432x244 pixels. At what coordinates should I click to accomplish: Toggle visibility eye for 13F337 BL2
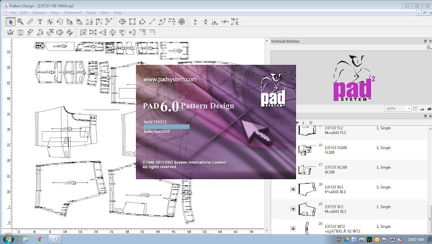point(293,209)
